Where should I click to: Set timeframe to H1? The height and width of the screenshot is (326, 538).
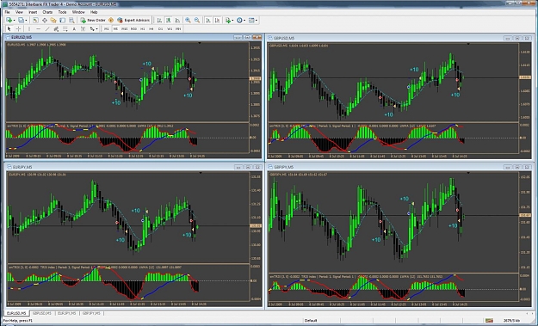click(x=142, y=28)
